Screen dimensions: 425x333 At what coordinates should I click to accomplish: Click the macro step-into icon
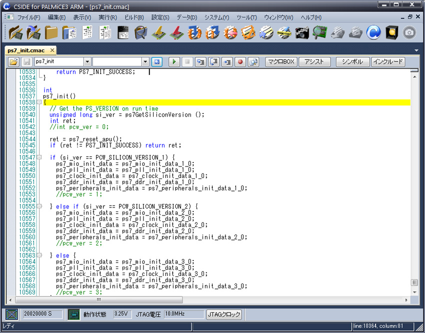click(200, 62)
